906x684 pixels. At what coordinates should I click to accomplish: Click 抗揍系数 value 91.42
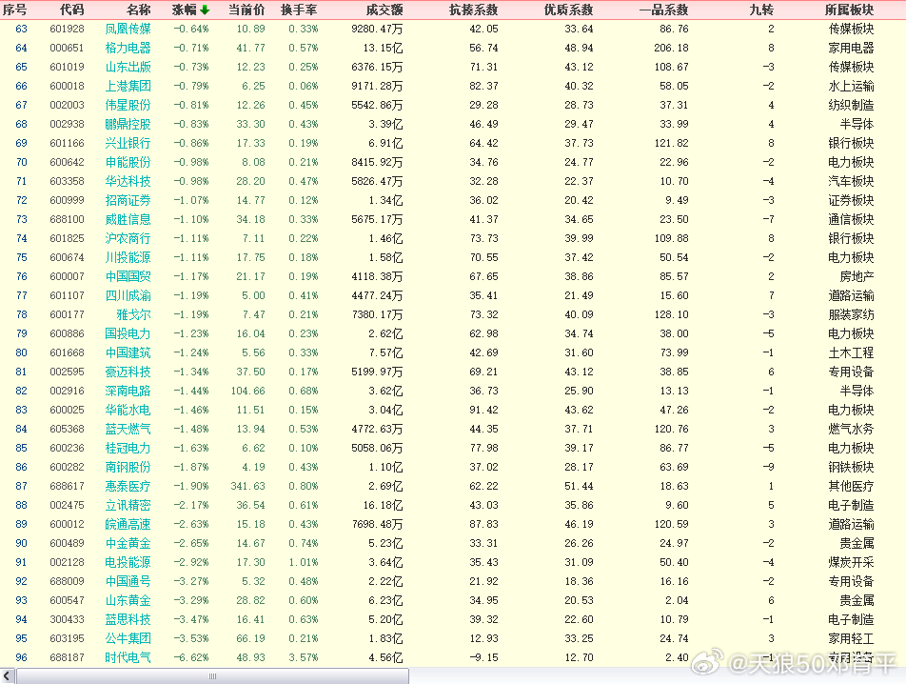[x=483, y=410]
